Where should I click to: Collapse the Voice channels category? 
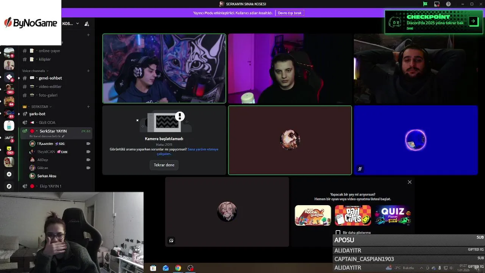pyautogui.click(x=35, y=71)
